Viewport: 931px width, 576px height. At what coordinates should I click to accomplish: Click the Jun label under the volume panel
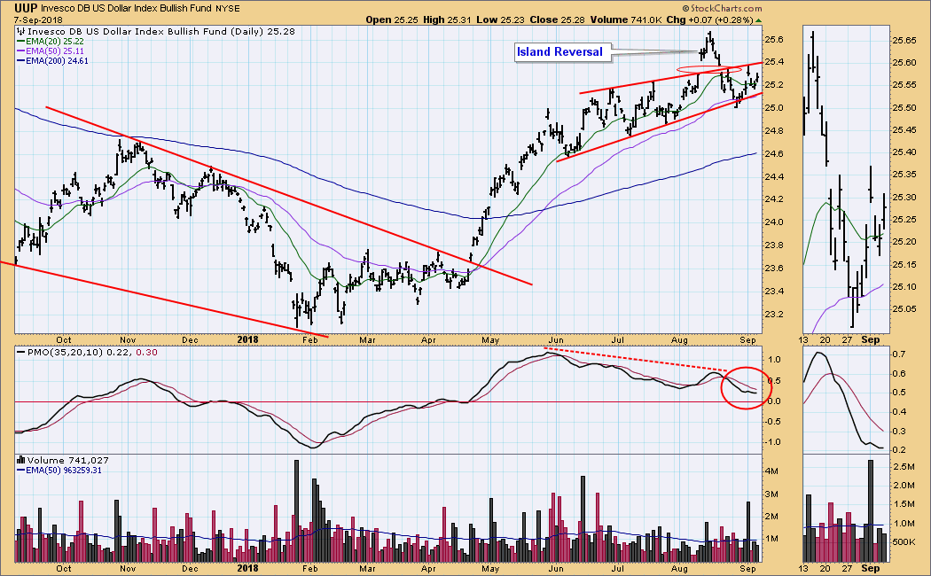pos(555,568)
